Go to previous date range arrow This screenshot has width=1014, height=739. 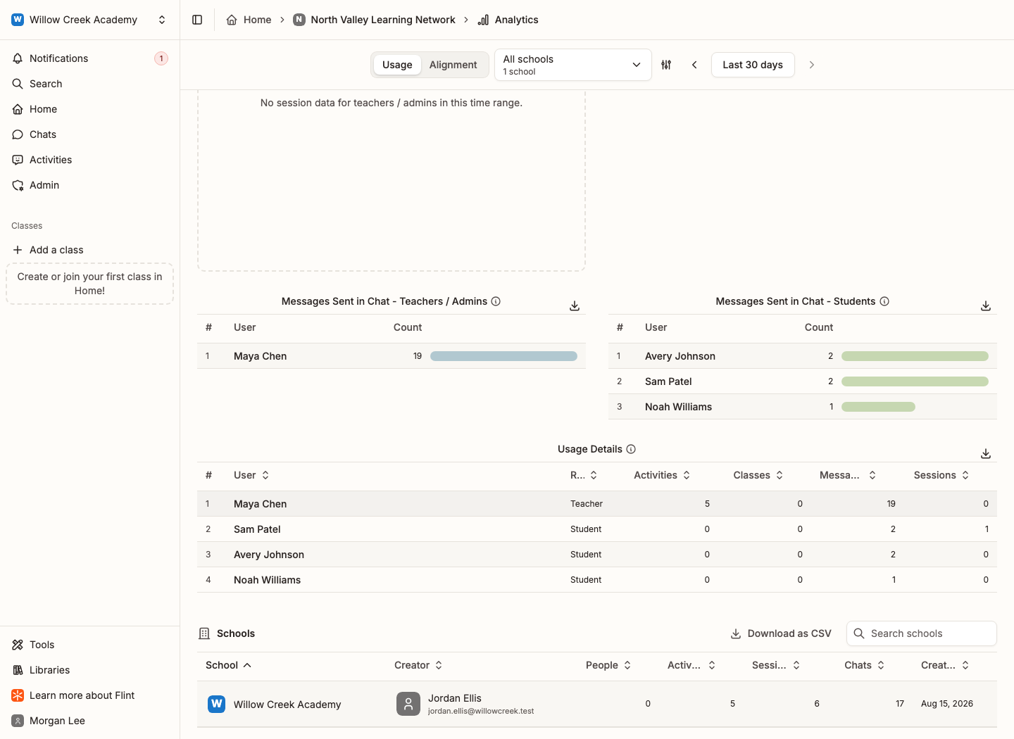pos(694,65)
